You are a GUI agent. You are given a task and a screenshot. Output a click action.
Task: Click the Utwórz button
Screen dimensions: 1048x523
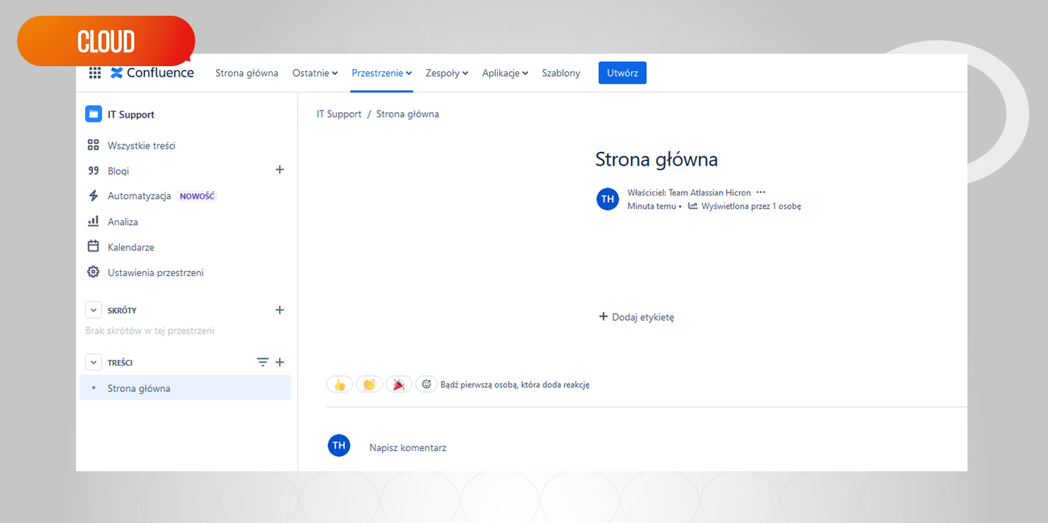[622, 73]
